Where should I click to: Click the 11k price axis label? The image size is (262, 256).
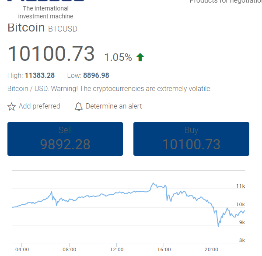(x=241, y=186)
